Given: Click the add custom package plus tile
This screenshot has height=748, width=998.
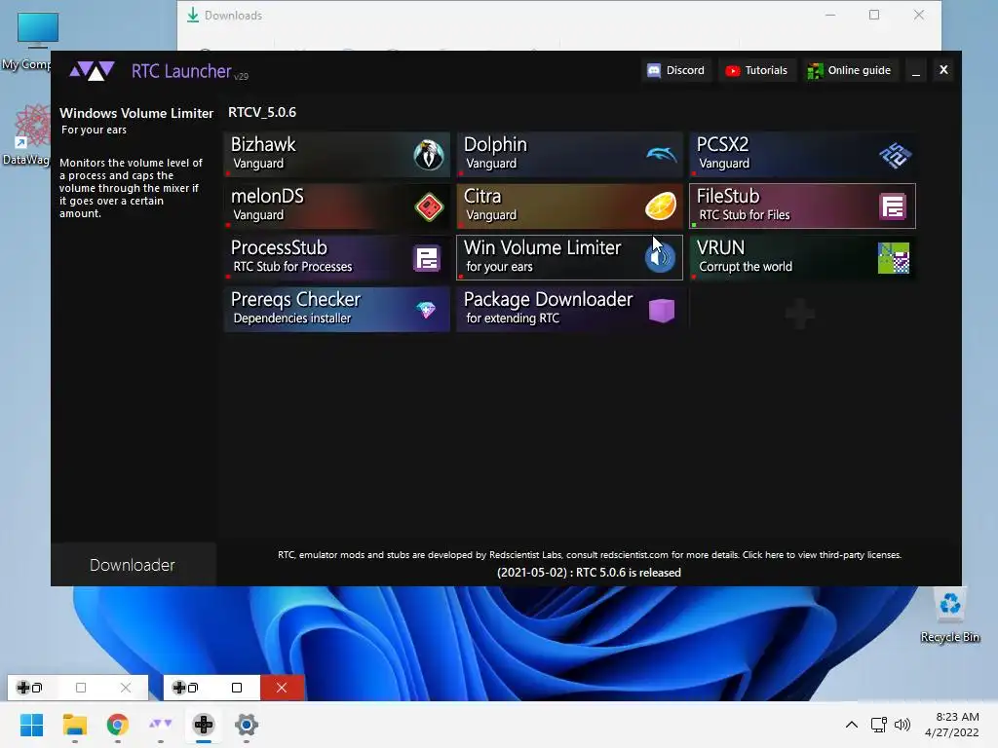Looking at the screenshot, I should (x=799, y=313).
